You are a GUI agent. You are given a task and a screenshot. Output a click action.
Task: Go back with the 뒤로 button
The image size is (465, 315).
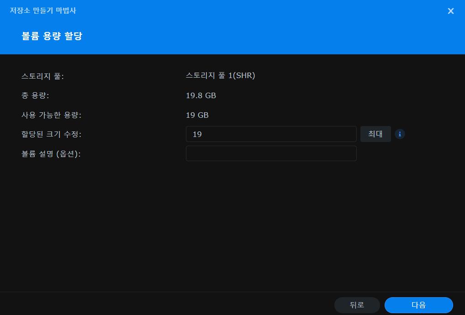tap(357, 305)
